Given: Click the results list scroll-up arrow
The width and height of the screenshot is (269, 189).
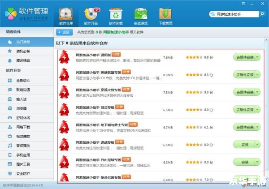Looking at the screenshot, I should point(266,40).
